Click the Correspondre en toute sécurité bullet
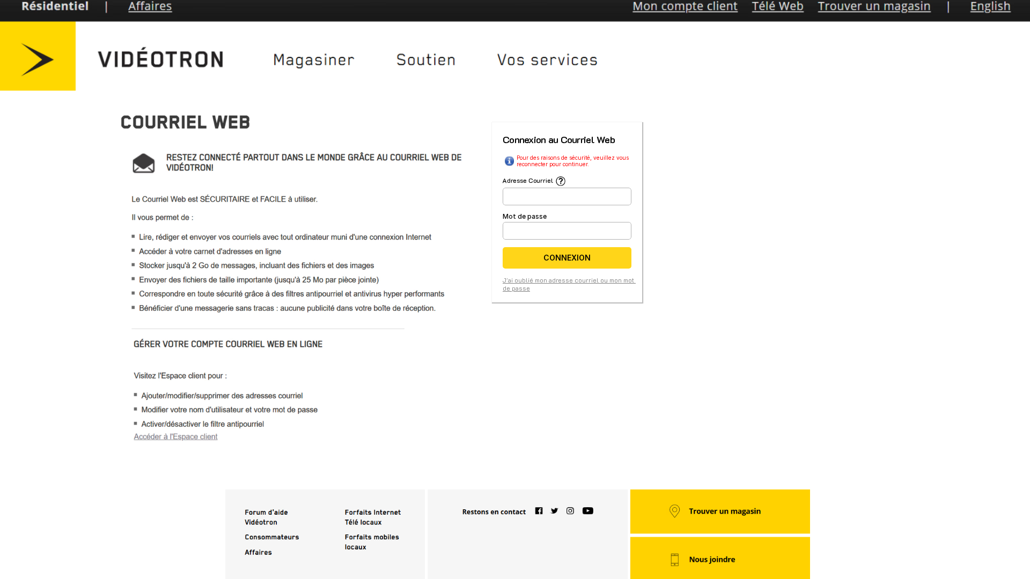This screenshot has width=1030, height=579. [291, 294]
